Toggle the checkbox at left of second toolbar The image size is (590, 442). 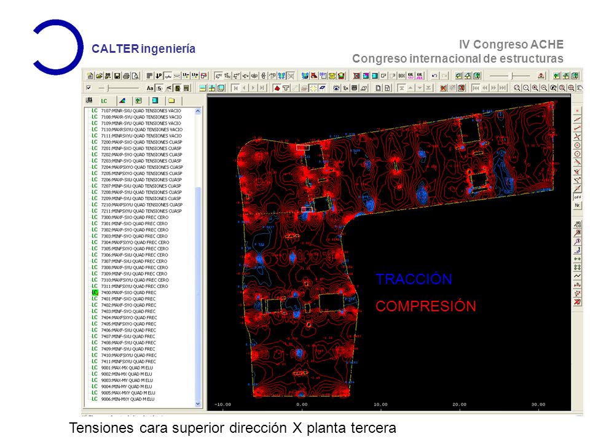pos(88,88)
